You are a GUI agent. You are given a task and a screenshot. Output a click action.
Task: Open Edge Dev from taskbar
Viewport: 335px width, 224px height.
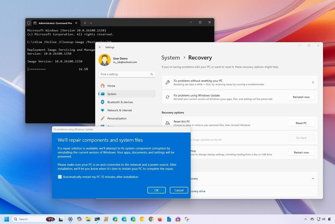pos(133,219)
